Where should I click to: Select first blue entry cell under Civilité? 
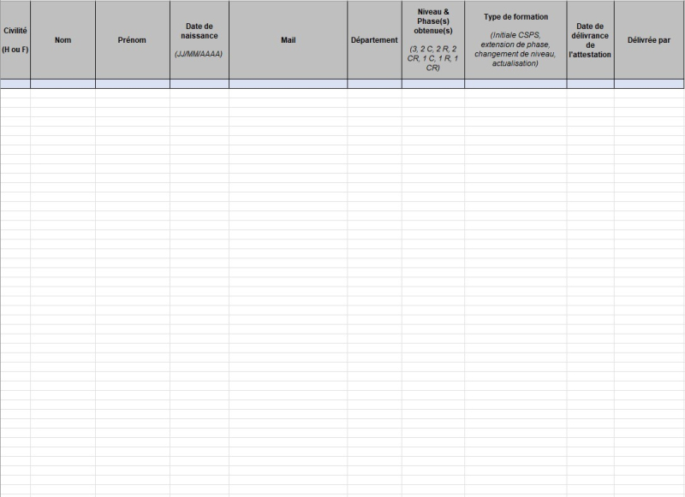(15, 84)
